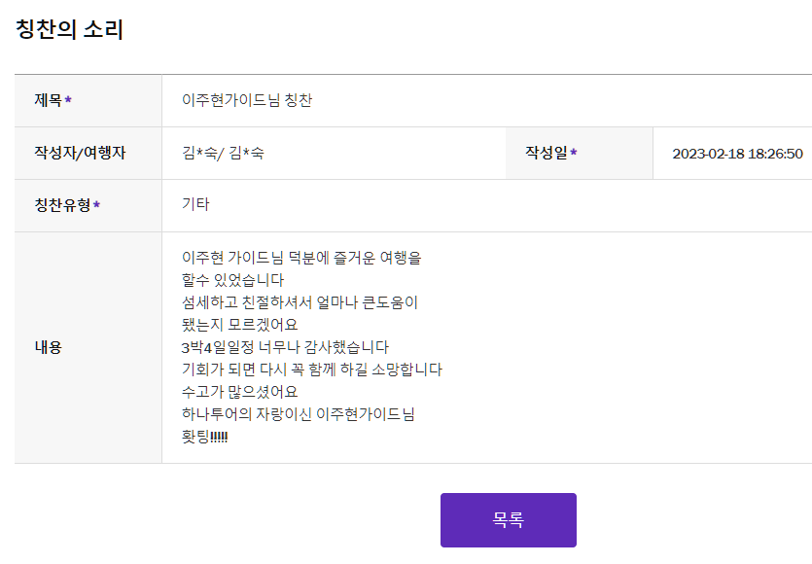
Task: Click the line 이주현 가이드님 덕분에 즐거운 여행을
Action: coord(301,259)
